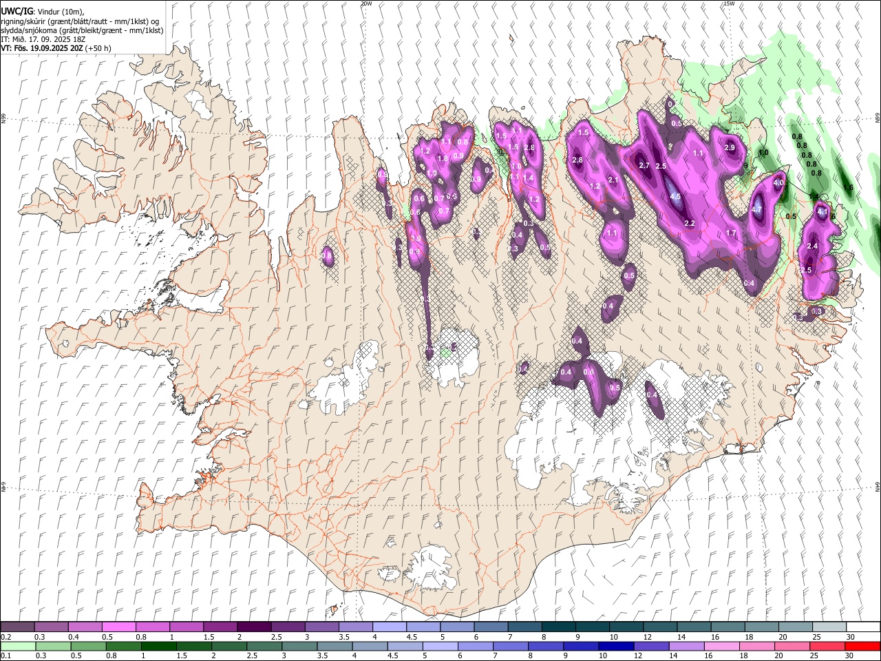This screenshot has width=881, height=661.
Task: Click the dark teal 8–9 swatch, upper legend row
Action: point(558,627)
